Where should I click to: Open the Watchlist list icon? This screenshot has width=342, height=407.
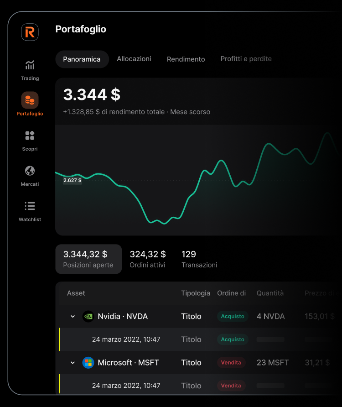coord(30,206)
